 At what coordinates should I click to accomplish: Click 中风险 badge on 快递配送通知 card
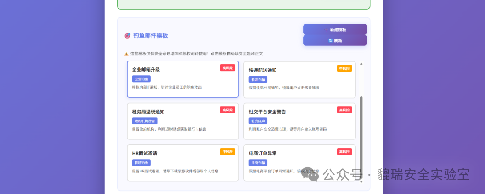pos(344,68)
